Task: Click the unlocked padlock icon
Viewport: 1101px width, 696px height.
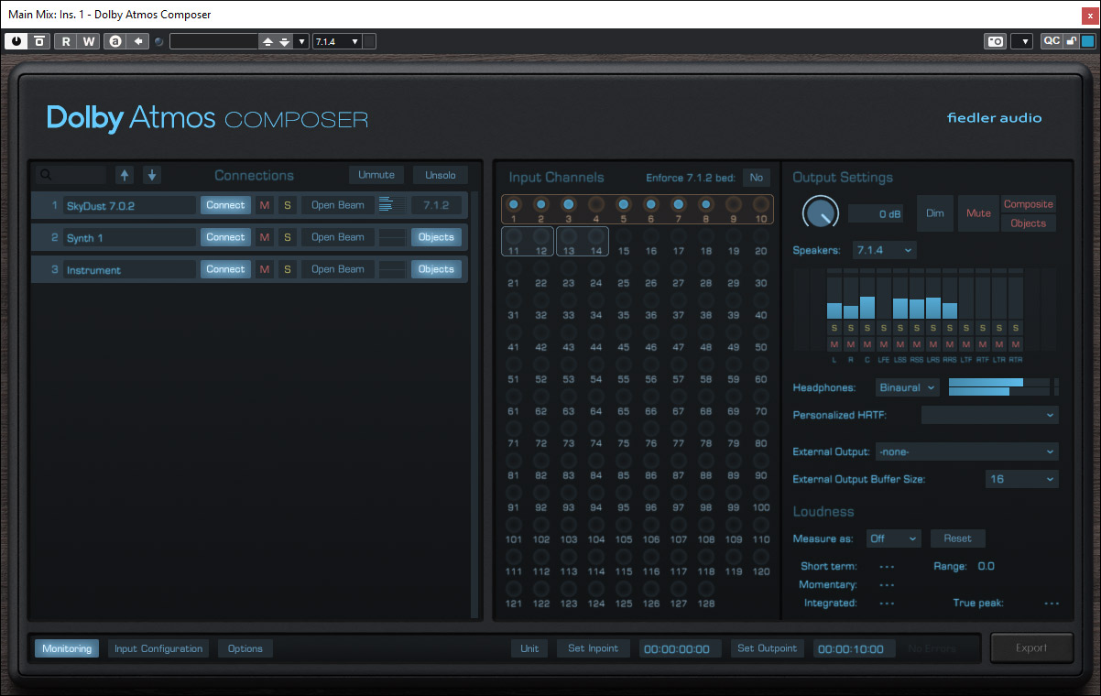Action: tap(1071, 41)
